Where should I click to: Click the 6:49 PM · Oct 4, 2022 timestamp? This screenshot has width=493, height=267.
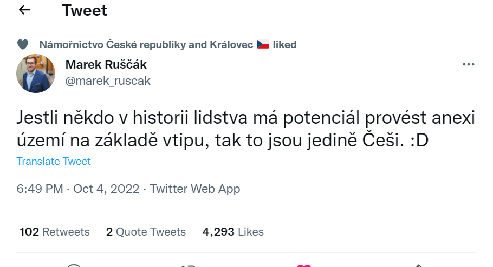(x=78, y=189)
